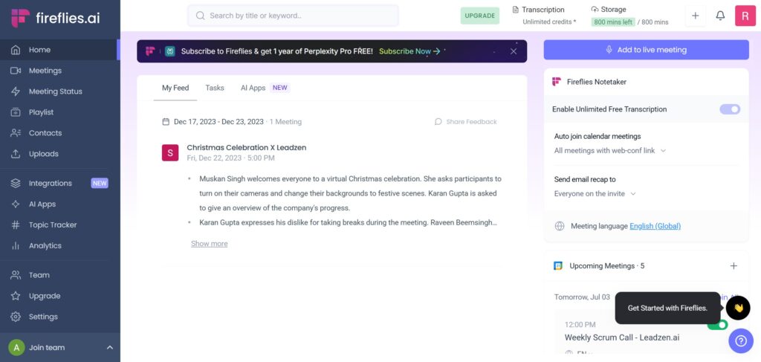Click Share Feedback
The width and height of the screenshot is (761, 362).
pos(466,122)
